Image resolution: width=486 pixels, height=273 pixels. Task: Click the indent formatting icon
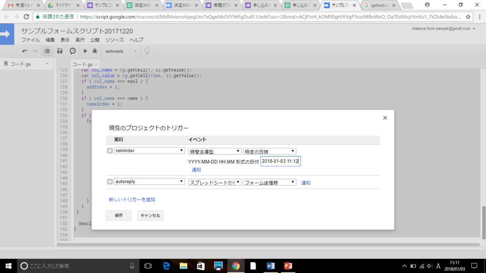(x=47, y=51)
